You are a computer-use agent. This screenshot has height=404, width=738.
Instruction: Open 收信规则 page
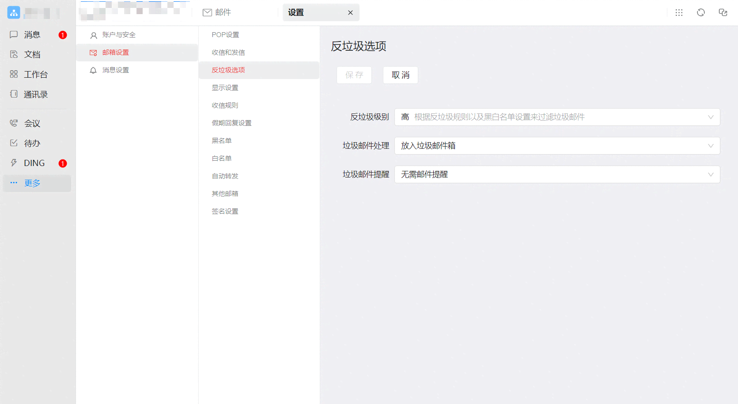[x=259, y=106]
